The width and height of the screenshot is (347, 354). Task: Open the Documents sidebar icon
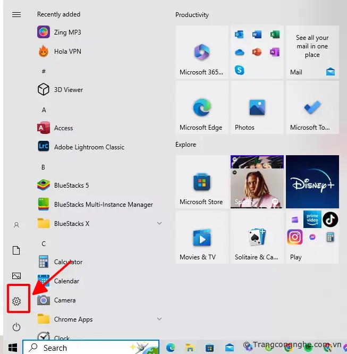point(16,250)
